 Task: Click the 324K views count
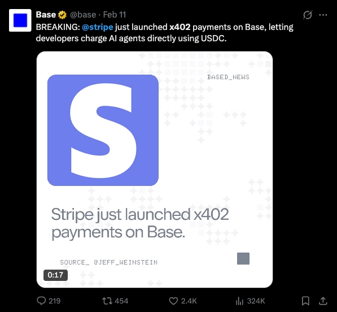[256, 301]
